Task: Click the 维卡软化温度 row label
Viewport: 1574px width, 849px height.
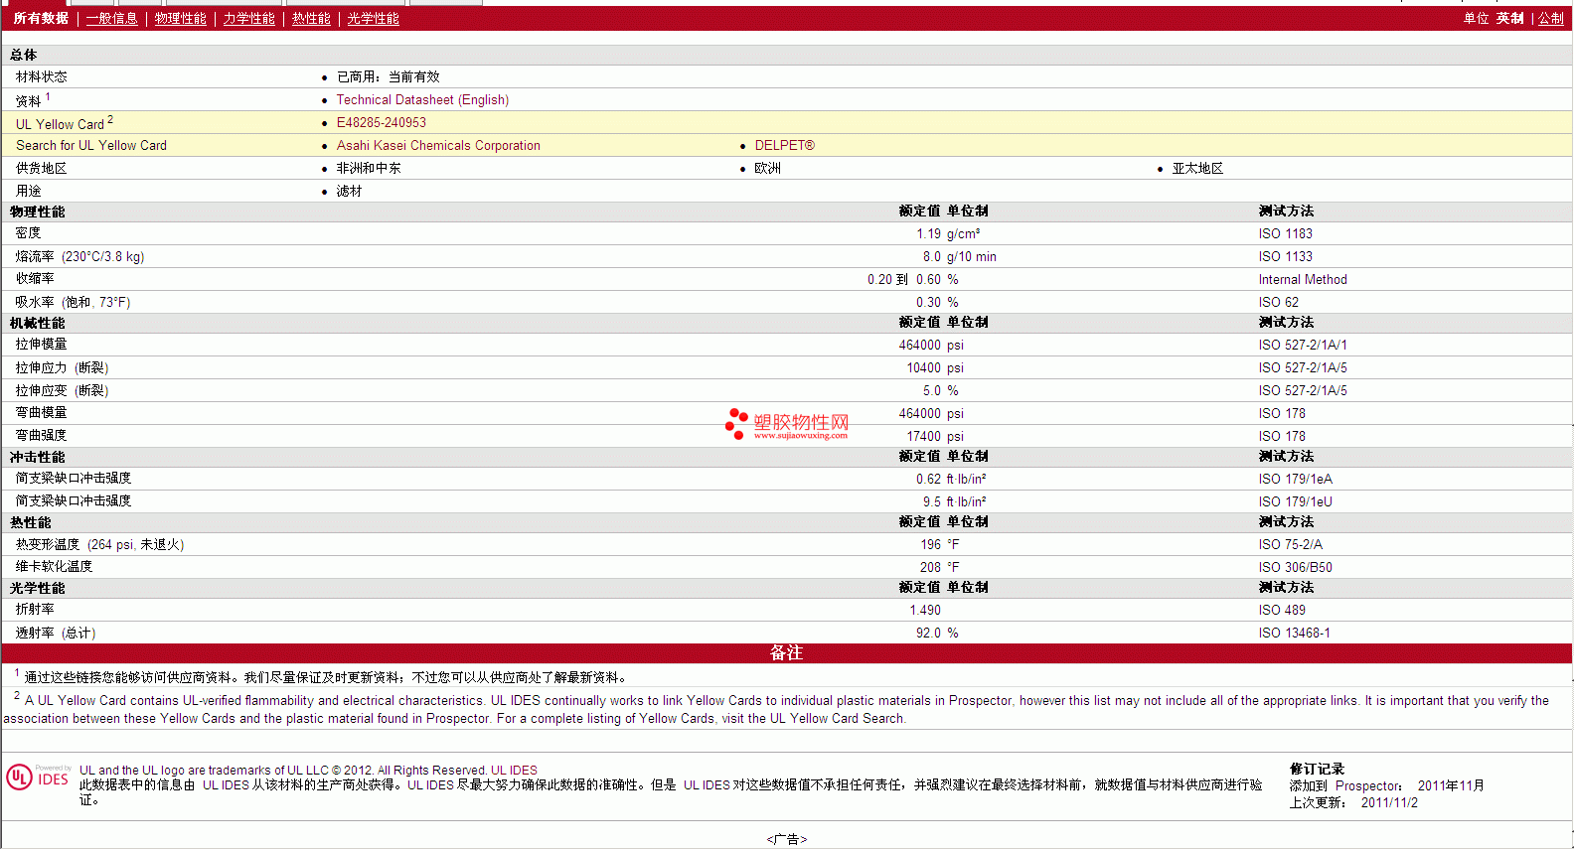Action: click(54, 567)
